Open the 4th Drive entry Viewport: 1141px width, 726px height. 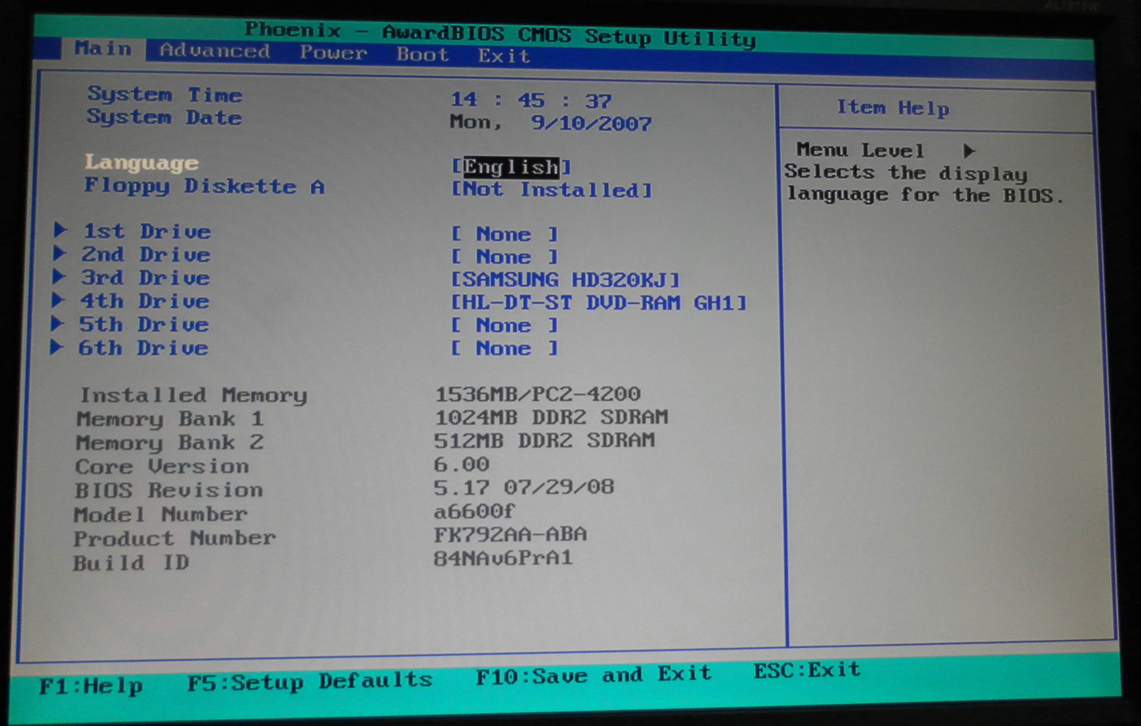point(145,301)
